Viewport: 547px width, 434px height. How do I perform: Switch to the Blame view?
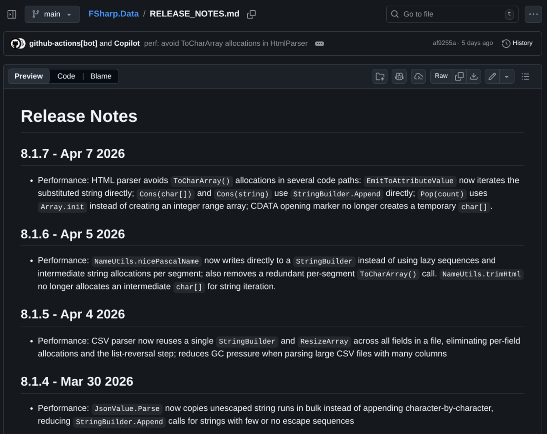click(101, 76)
